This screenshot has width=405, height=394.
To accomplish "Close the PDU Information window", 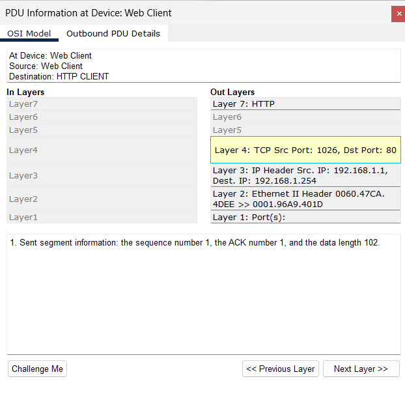I will click(398, 14).
